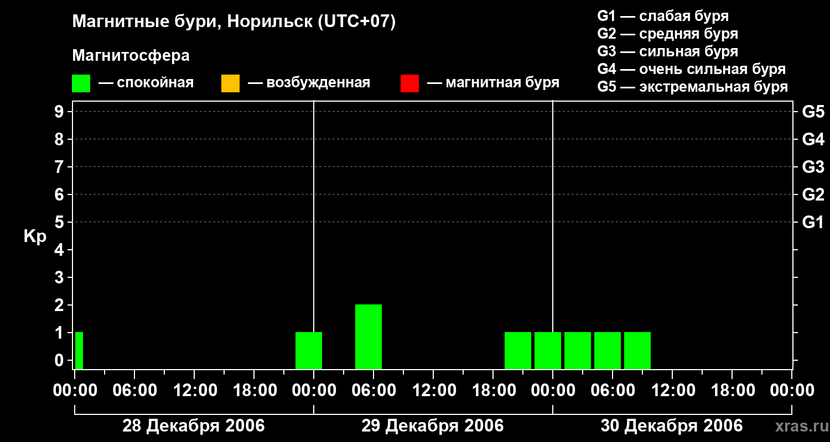Image resolution: width=830 pixels, height=442 pixels.
Task: Click the '12:00' time label for 30 December
Action: [x=672, y=391]
